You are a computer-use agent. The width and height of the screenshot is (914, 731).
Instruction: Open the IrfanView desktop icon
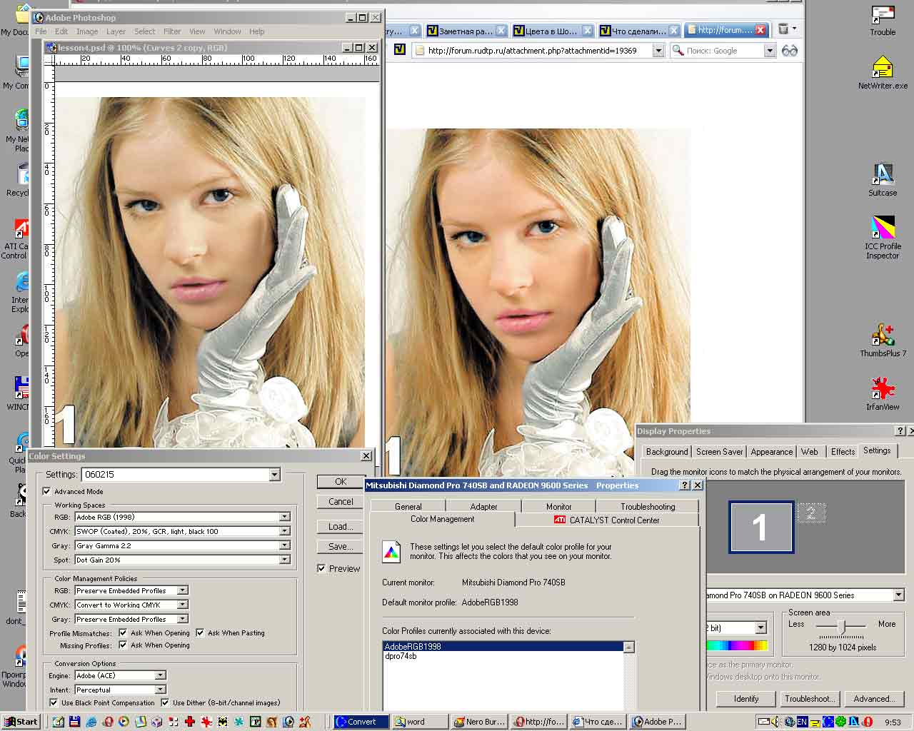pos(883,393)
